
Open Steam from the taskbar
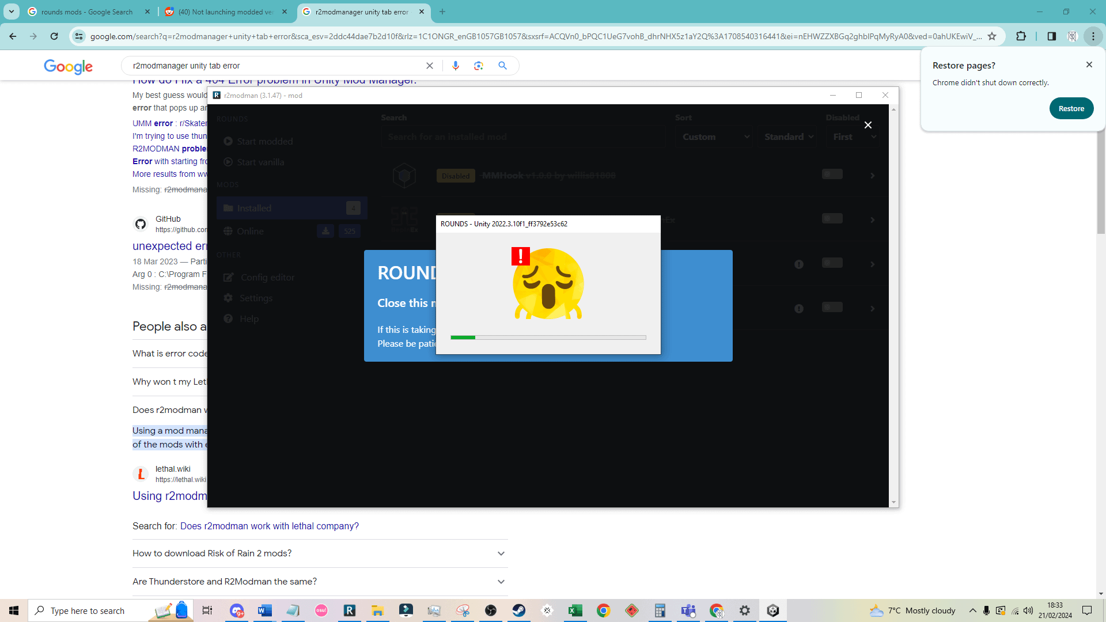(519, 610)
